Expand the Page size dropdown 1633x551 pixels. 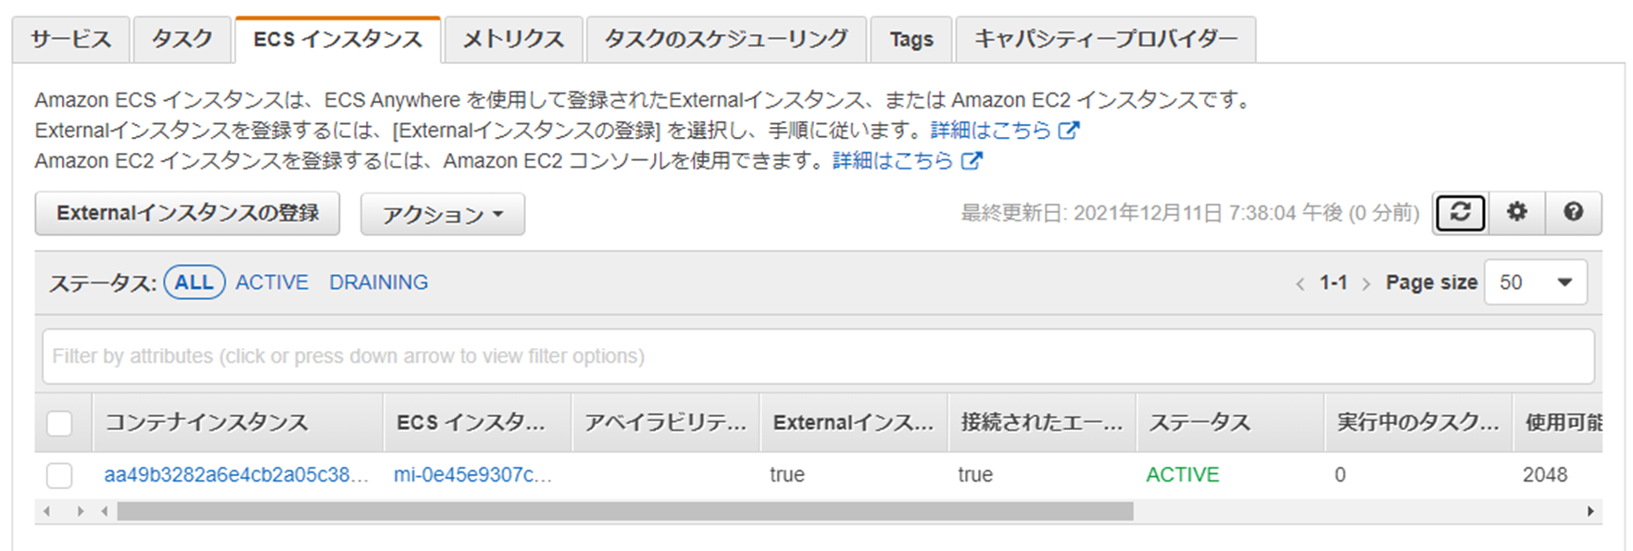coord(1535,282)
